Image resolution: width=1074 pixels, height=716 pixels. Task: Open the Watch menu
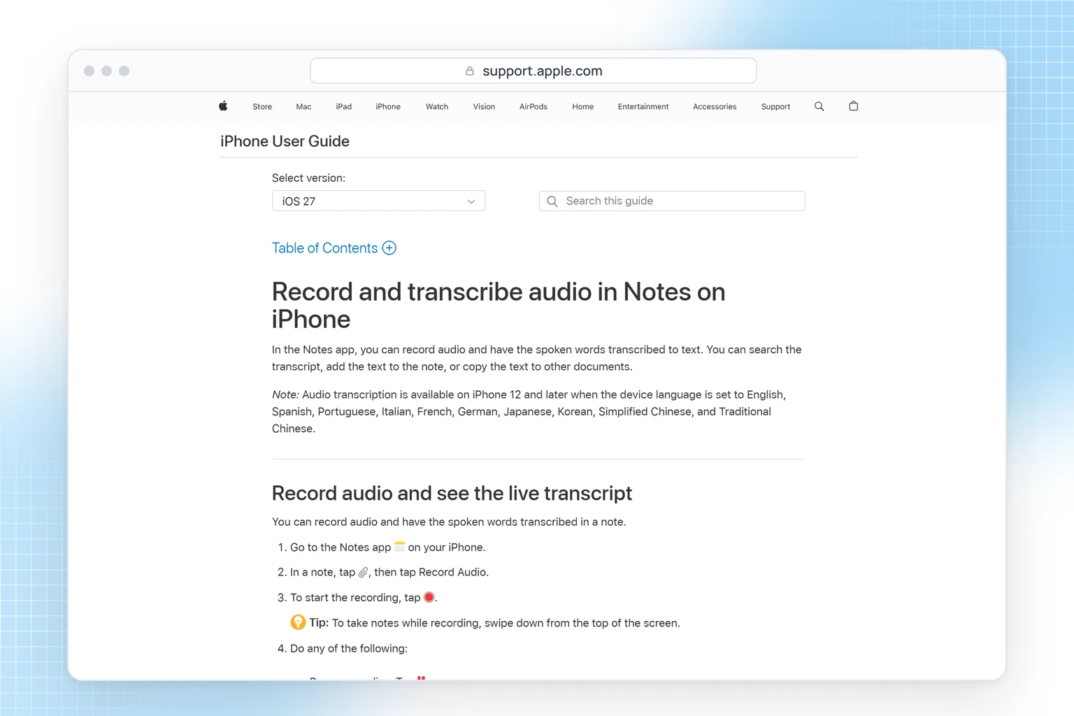437,106
